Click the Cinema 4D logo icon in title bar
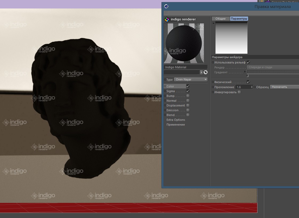Image resolution: width=299 pixels, height=218 pixels. point(166,7)
